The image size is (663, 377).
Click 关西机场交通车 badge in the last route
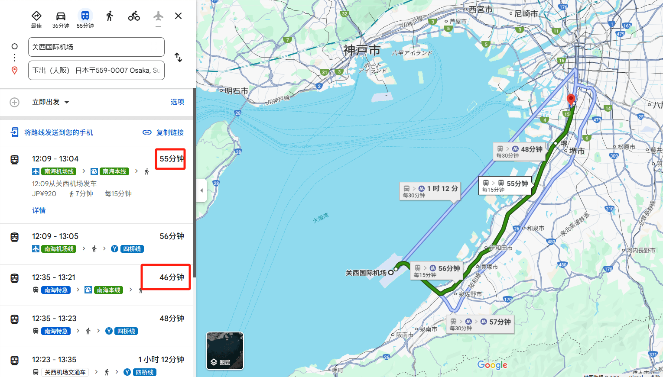tap(65, 372)
